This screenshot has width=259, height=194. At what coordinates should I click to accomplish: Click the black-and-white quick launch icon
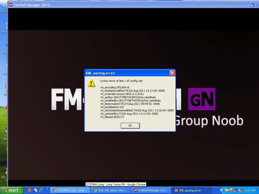tap(35, 190)
